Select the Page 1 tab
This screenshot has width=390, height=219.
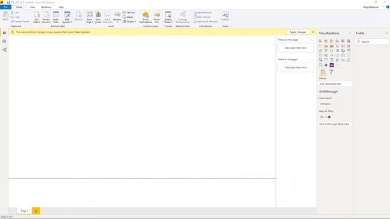[x=24, y=211]
